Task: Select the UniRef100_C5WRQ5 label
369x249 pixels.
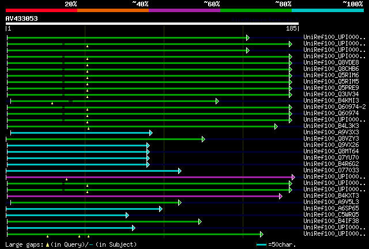Action: coord(331,215)
